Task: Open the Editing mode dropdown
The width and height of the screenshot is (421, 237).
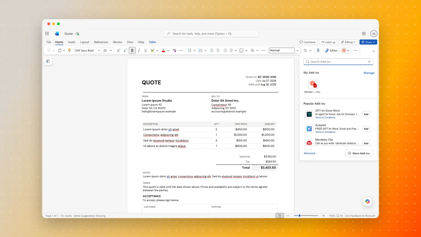Action: 348,42
